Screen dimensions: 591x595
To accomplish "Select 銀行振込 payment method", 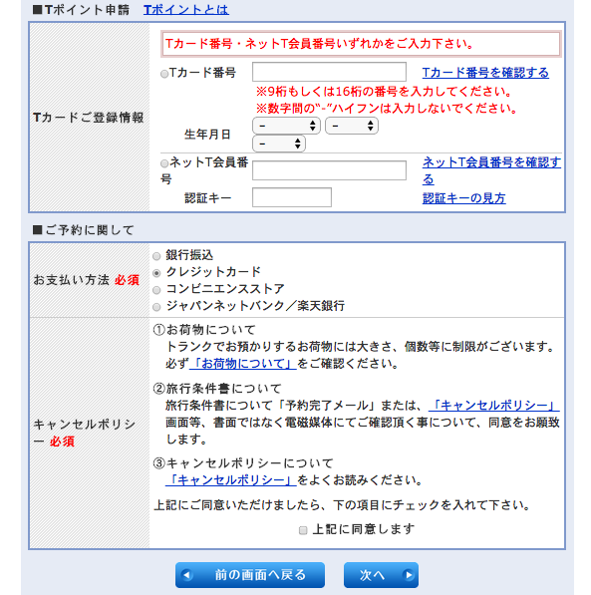I will pyautogui.click(x=156, y=256).
